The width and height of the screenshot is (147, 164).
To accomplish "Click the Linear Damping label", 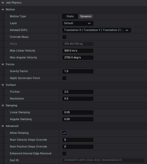I will pos(20,112).
